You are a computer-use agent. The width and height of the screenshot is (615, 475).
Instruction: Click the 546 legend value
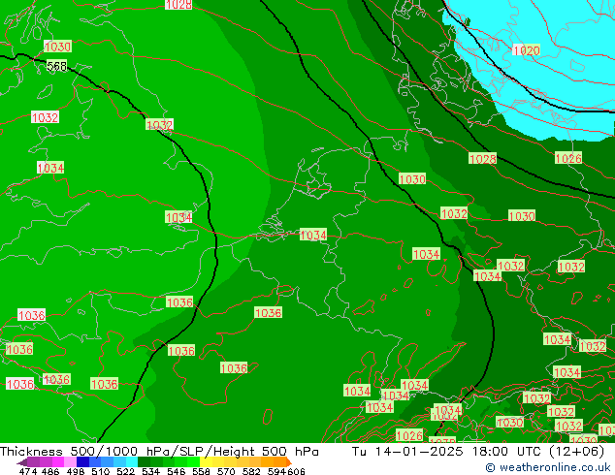pyautogui.click(x=176, y=471)
